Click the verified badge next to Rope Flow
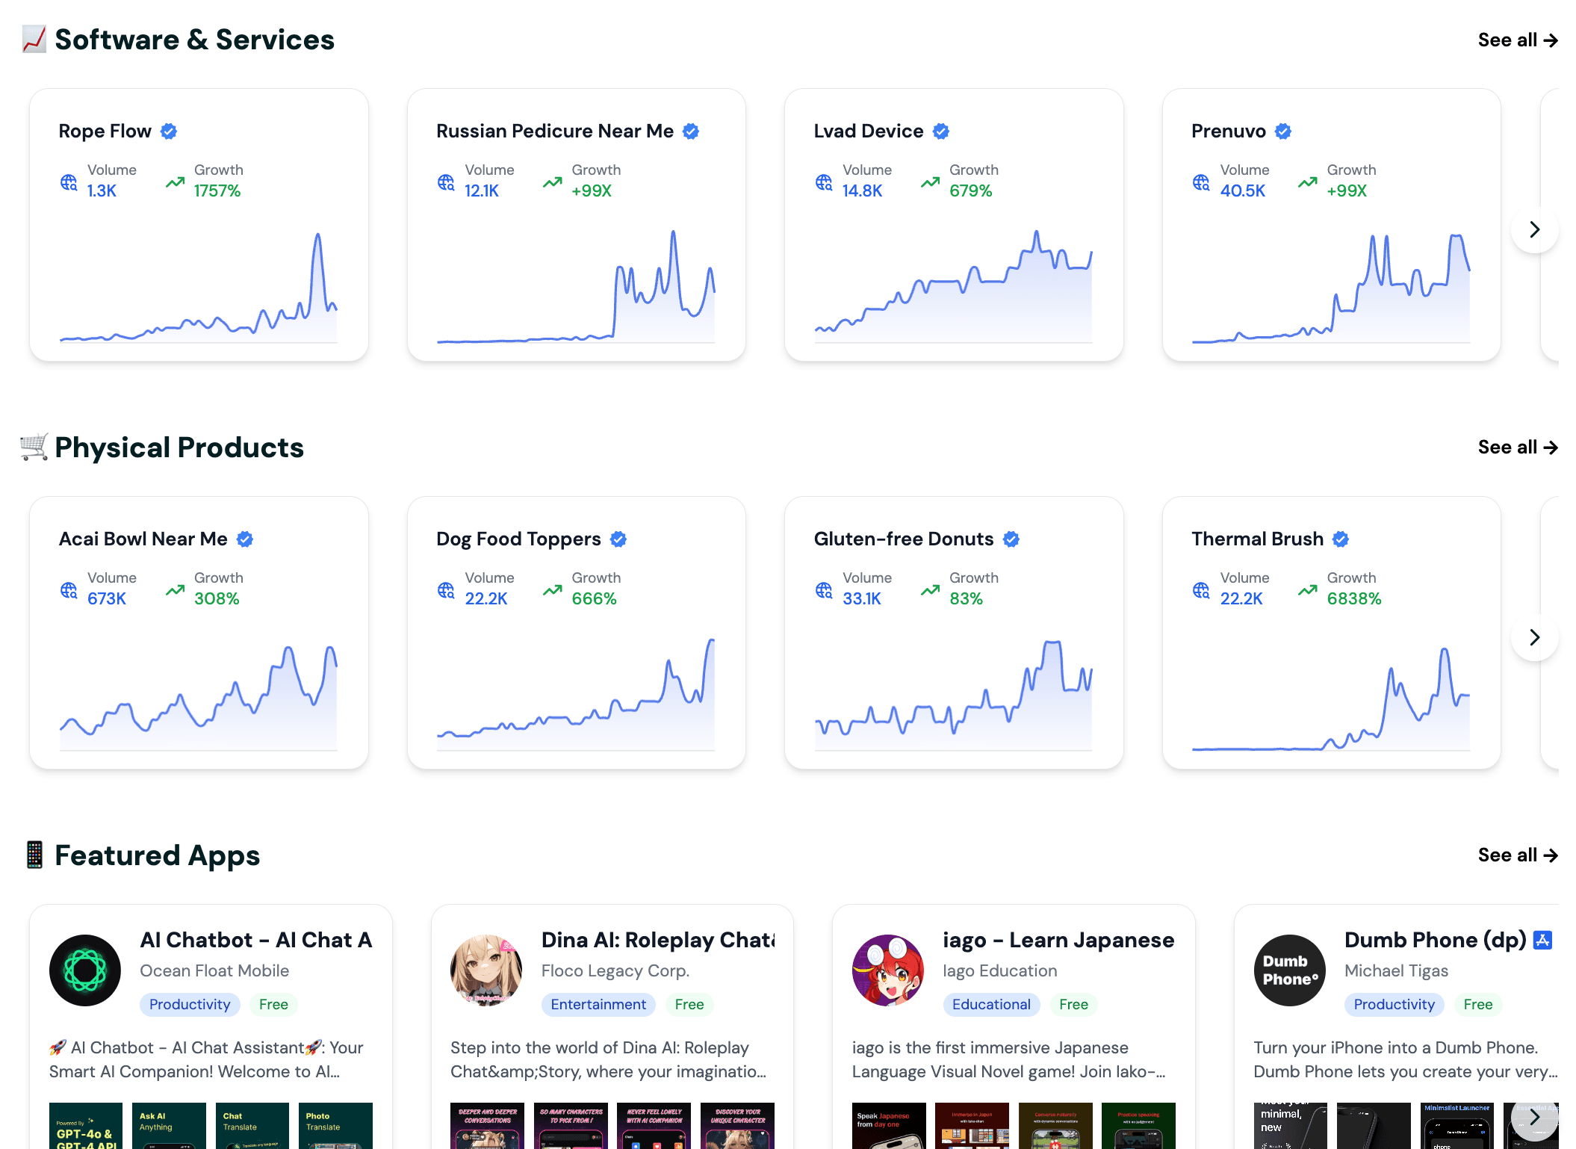 [x=169, y=131]
